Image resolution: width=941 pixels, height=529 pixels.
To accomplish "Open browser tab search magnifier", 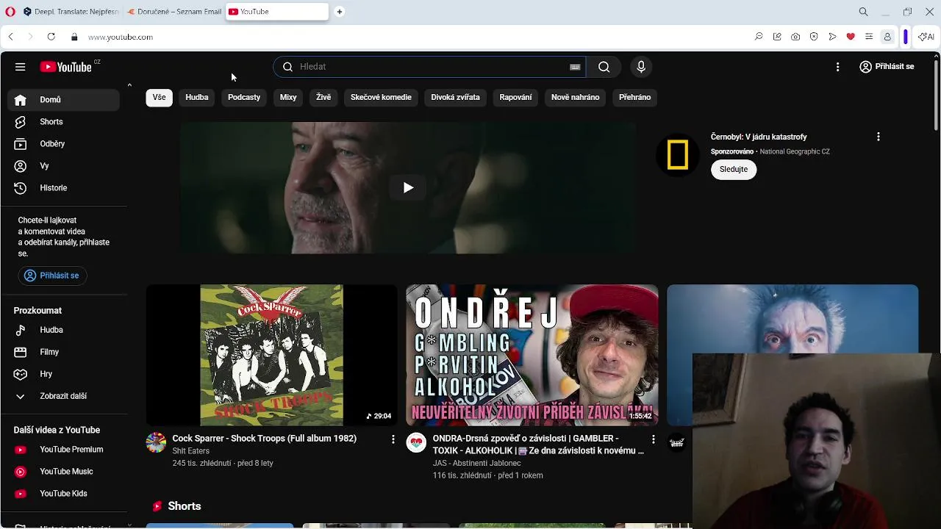I will click(x=863, y=12).
